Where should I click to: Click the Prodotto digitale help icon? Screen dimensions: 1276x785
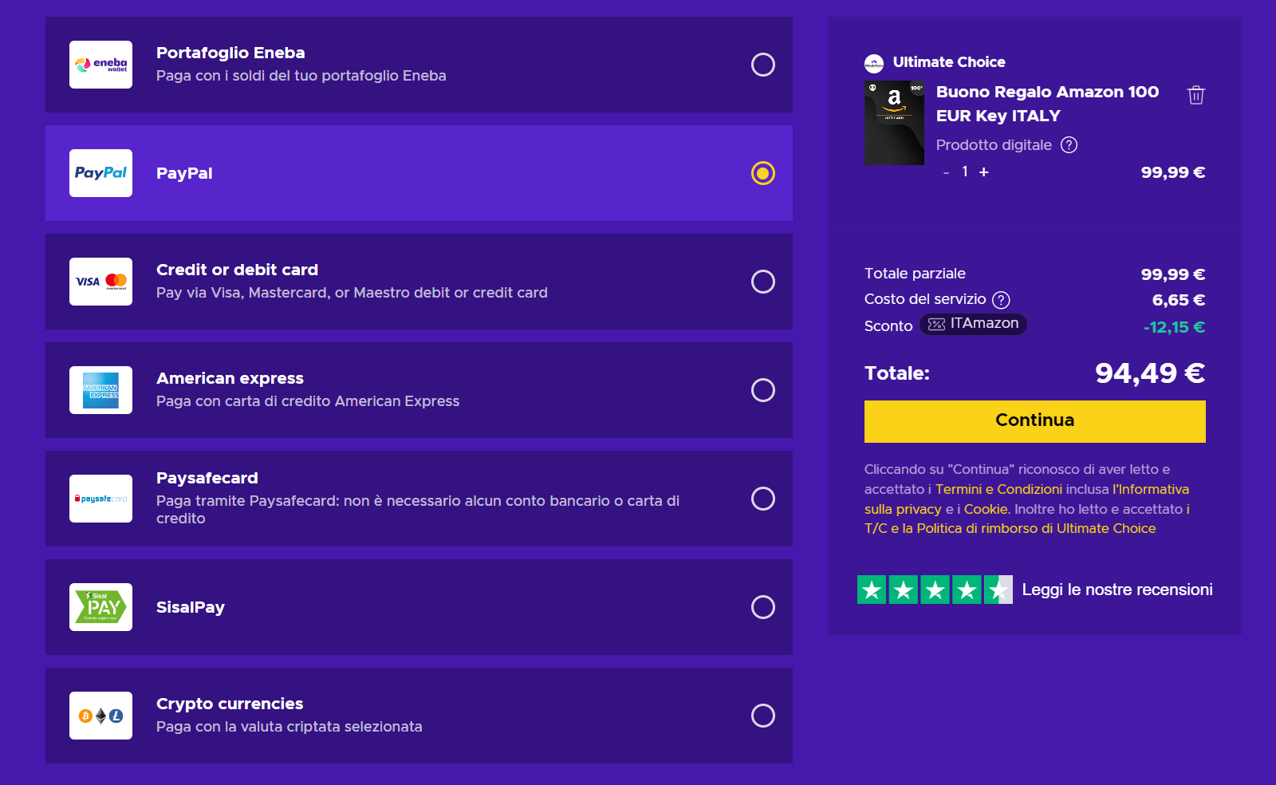1069,145
